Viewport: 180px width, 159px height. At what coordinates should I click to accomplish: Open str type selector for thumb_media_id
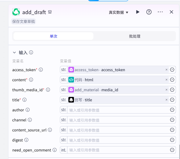64,90
